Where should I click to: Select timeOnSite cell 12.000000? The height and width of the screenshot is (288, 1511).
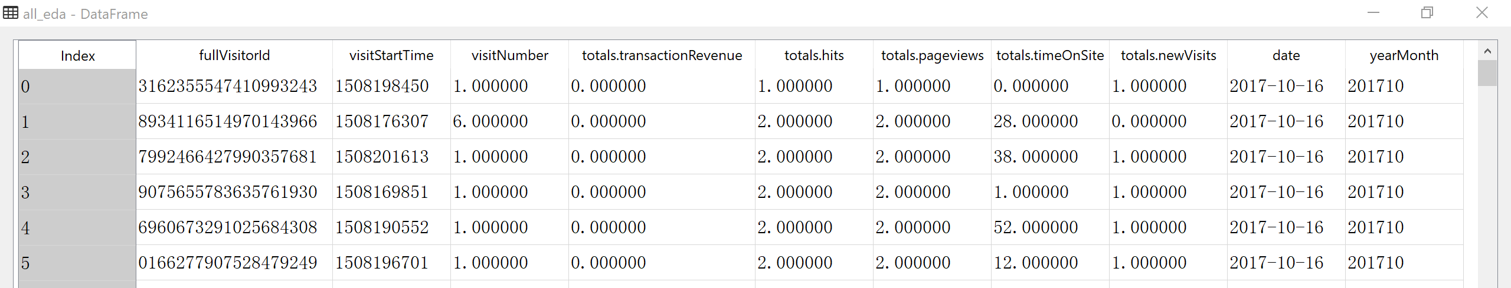(1050, 263)
